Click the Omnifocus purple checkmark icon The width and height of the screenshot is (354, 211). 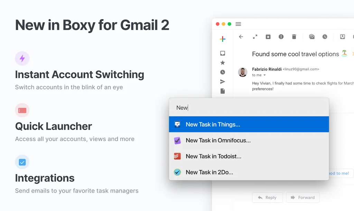(177, 140)
